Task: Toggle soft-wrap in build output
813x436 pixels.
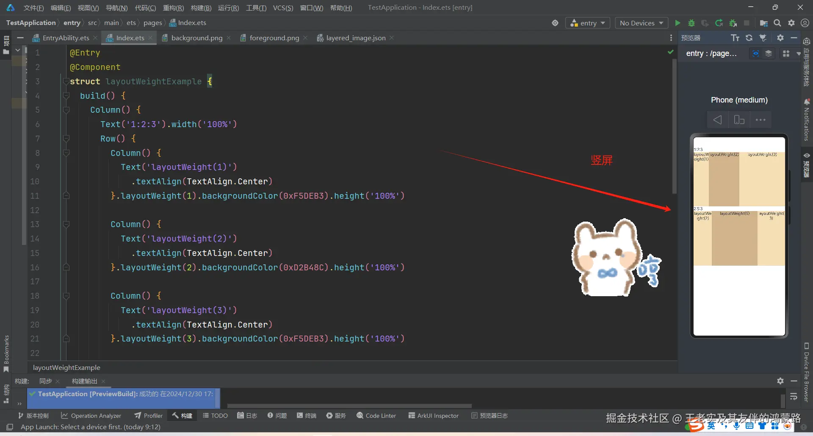Action: pos(794,397)
